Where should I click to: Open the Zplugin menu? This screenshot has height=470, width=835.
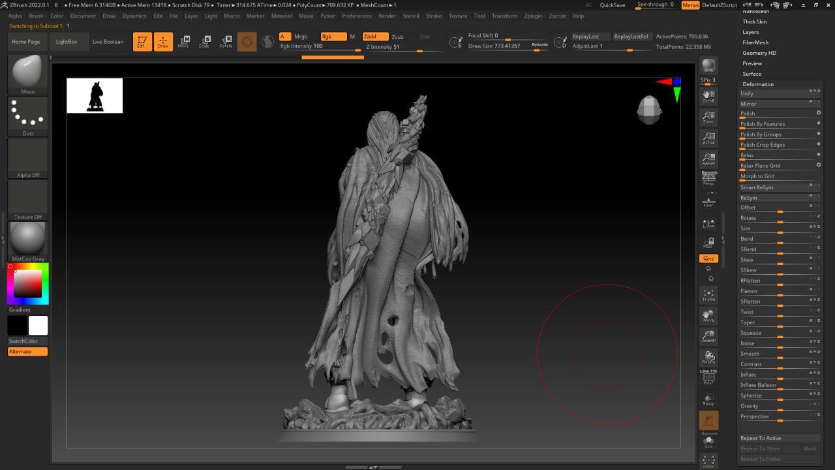point(533,16)
